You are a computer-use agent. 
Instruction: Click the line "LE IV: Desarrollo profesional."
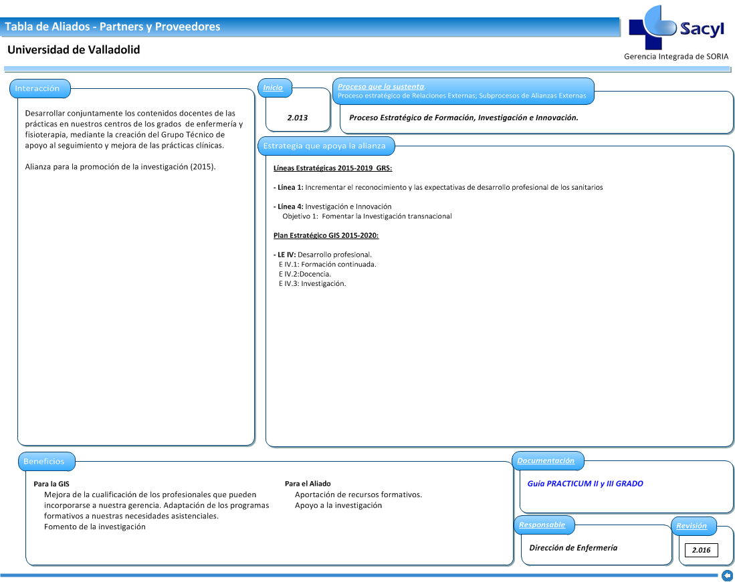[x=322, y=255]
